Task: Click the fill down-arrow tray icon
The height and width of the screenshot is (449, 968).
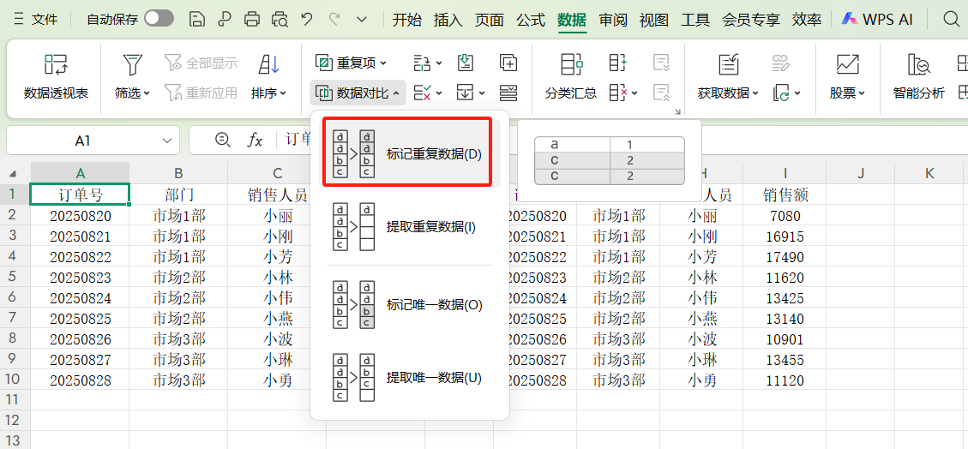Action: coord(466,63)
